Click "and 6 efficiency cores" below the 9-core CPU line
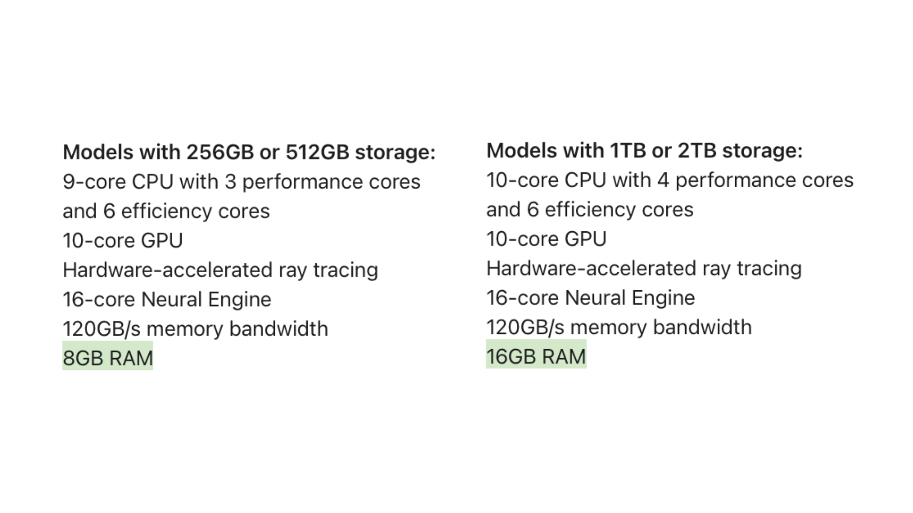Image resolution: width=913 pixels, height=513 pixels. [166, 211]
